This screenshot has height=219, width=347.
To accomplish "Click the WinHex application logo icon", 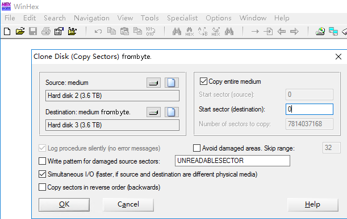I will point(6,7).
